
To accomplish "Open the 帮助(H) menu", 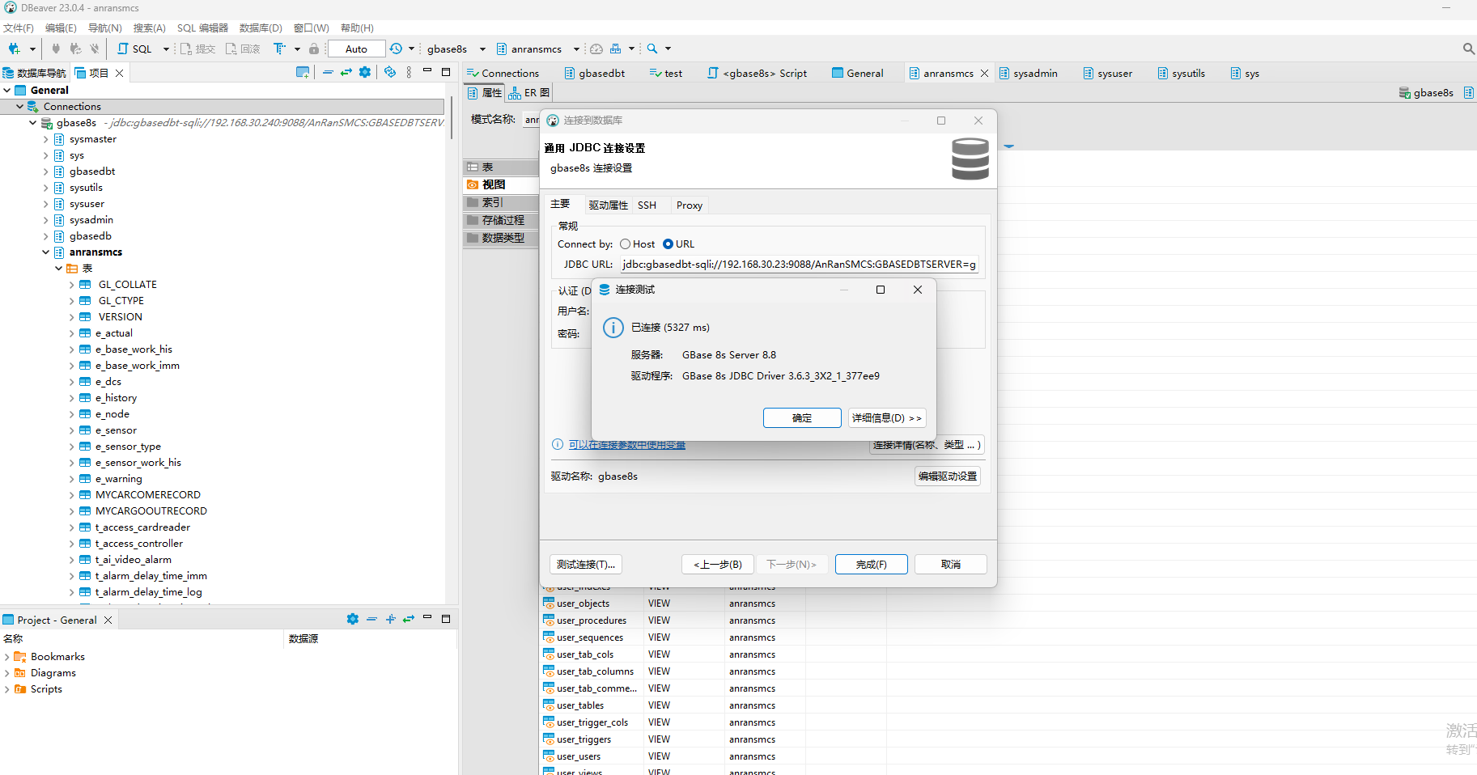I will click(x=357, y=28).
